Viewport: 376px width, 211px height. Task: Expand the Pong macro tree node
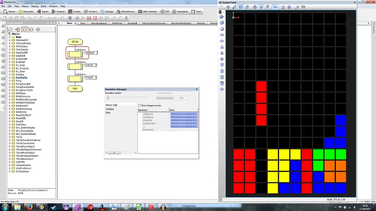[10, 81]
